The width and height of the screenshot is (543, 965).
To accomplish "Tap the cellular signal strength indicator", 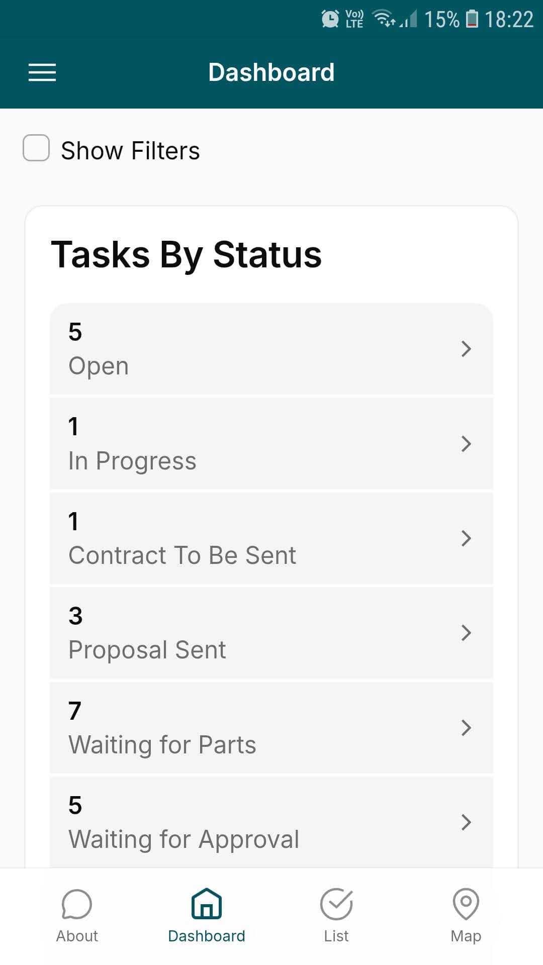I will click(x=408, y=20).
